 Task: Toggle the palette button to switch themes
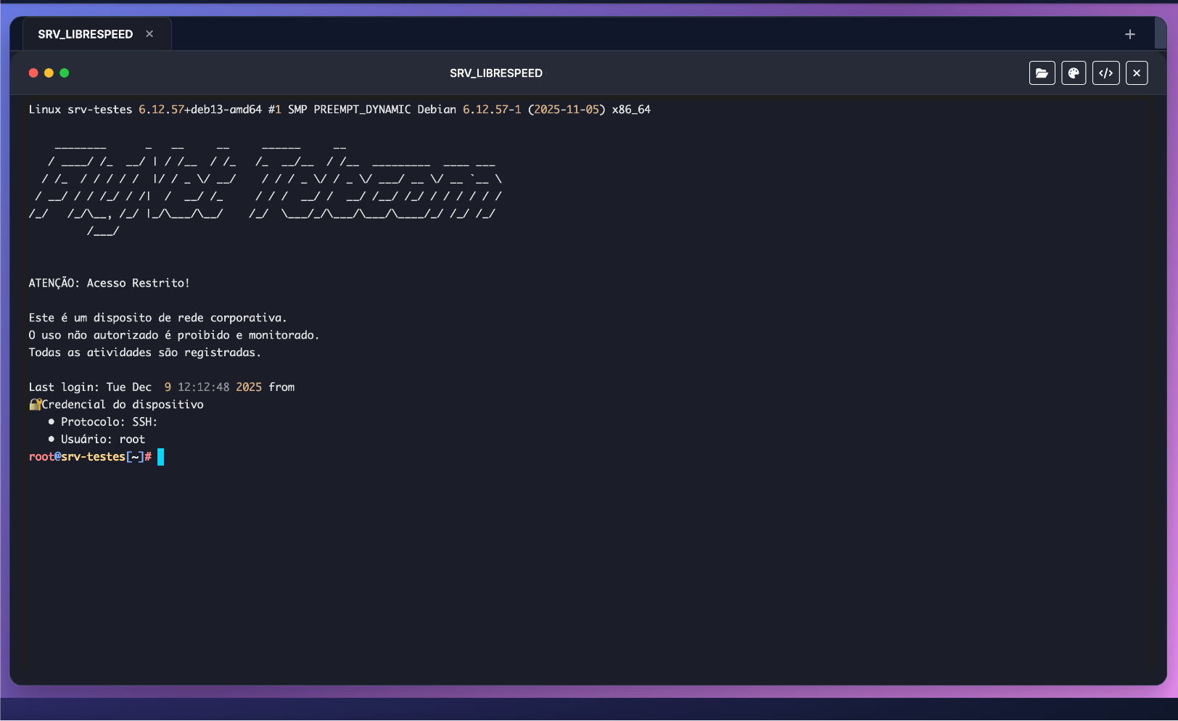[x=1074, y=73]
